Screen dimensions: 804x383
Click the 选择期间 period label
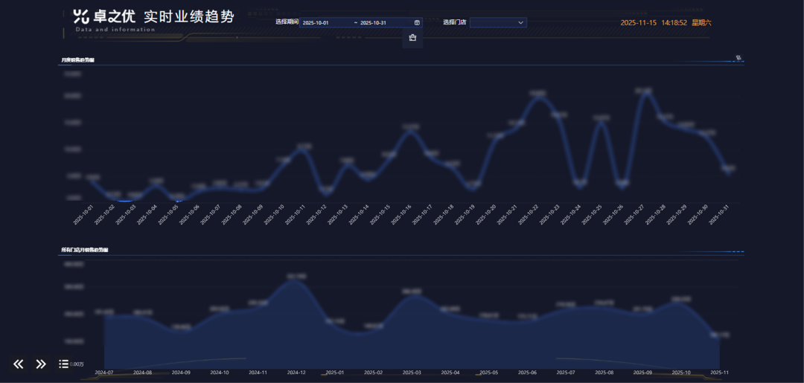[x=287, y=22]
